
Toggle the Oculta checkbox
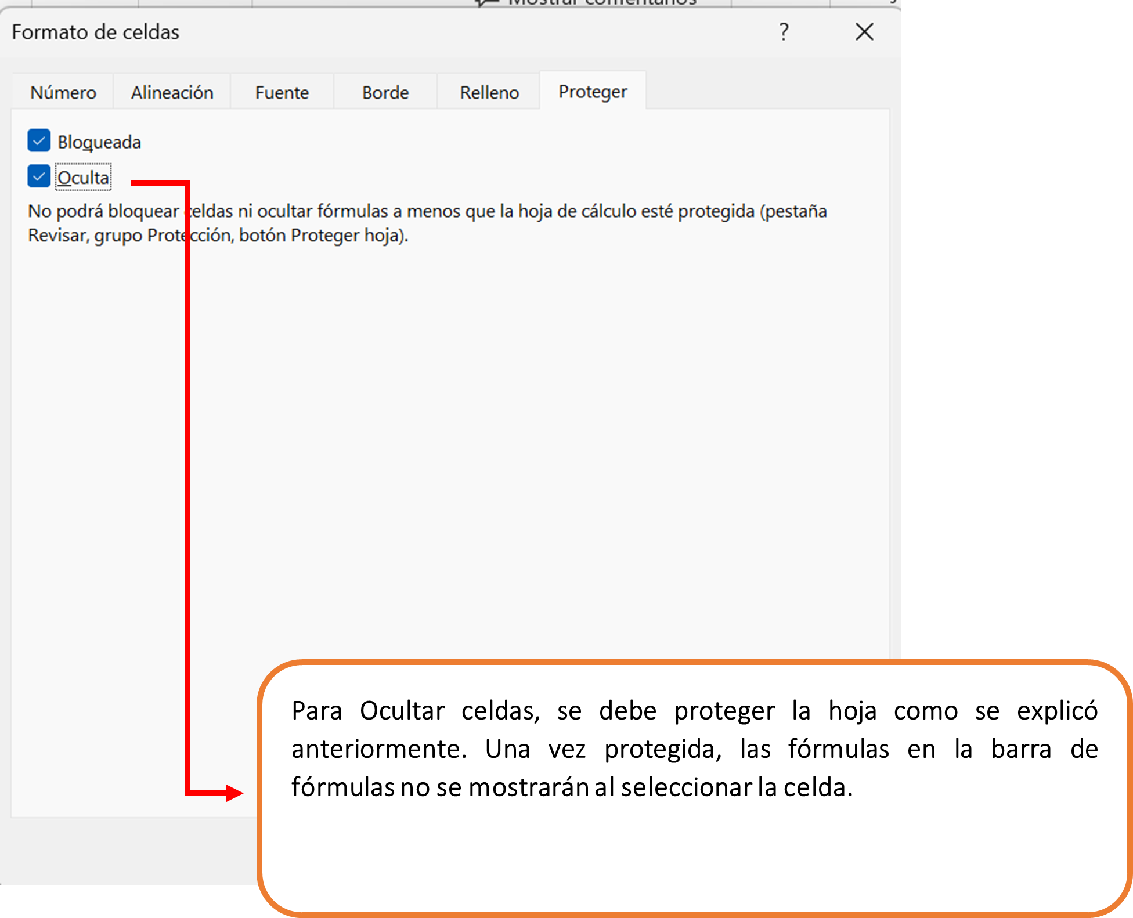pyautogui.click(x=39, y=176)
